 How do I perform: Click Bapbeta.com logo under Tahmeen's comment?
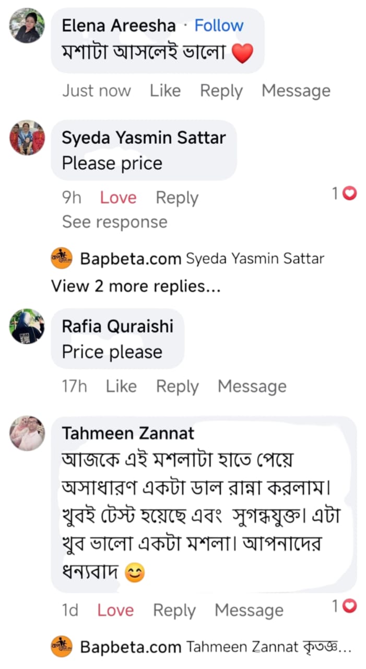pyautogui.click(x=62, y=647)
